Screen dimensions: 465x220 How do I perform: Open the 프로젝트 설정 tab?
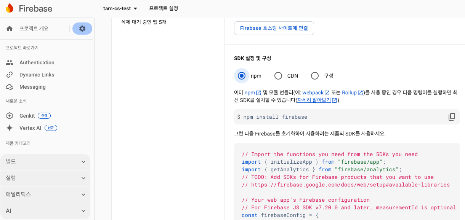coord(164,8)
